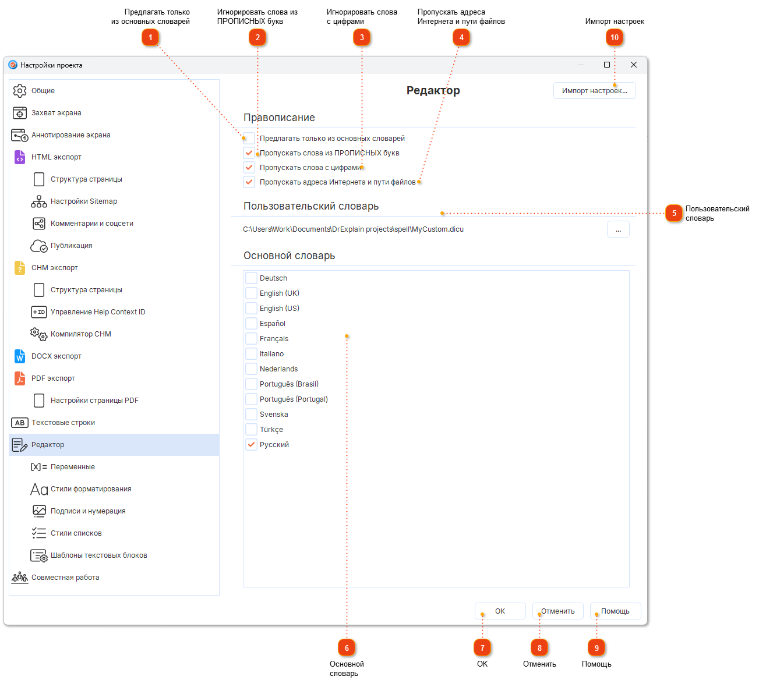This screenshot has height=687, width=759.
Task: Open Комментарии и соцсети share icon
Action: (x=39, y=224)
